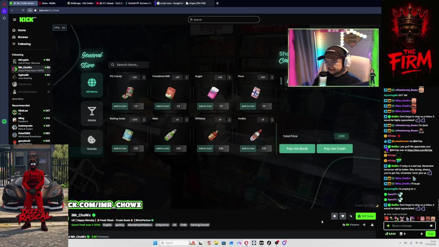Screen dimensions: 439x247
Task: Open info icon for Beer
Action: point(187,119)
